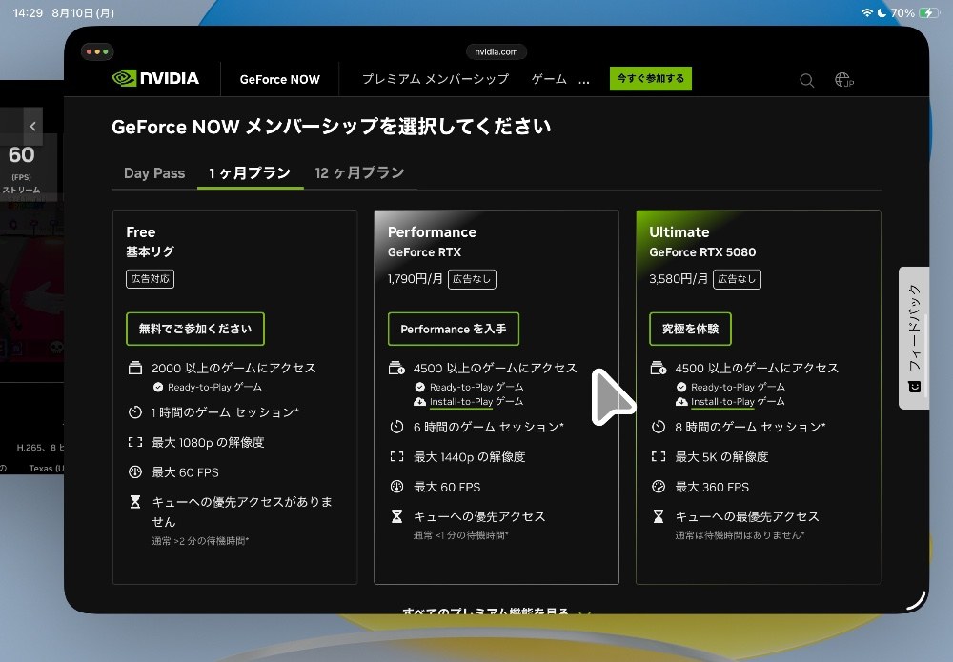Click キューへの最優先アクセス text
Viewport: 953px width, 662px height.
point(747,516)
